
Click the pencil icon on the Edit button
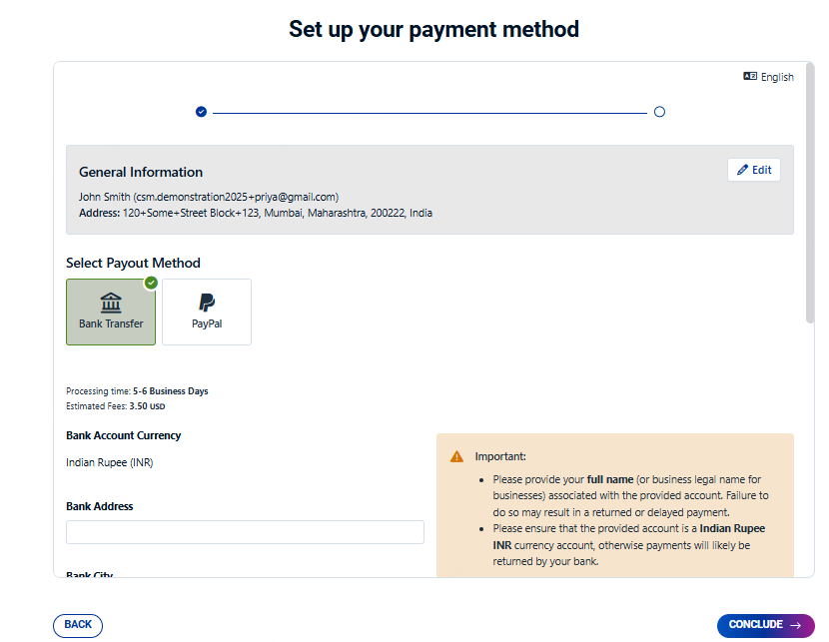click(x=742, y=170)
